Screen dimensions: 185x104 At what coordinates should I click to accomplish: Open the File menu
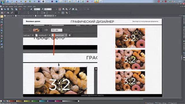(x=3, y=6)
